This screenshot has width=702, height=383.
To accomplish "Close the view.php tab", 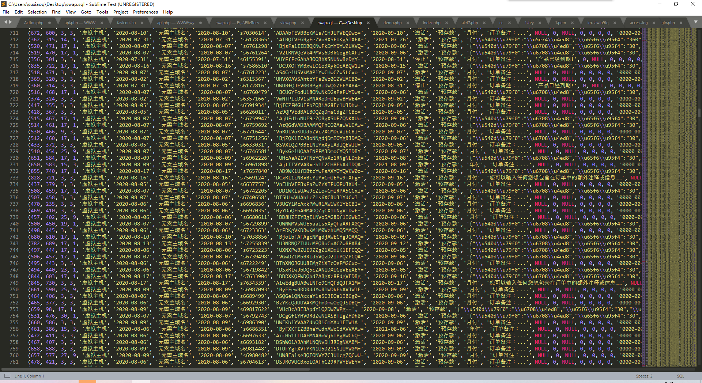I will [x=303, y=23].
